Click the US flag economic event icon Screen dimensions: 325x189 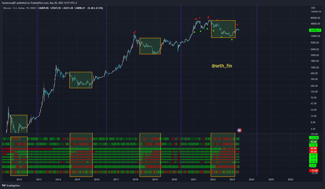click(239, 130)
